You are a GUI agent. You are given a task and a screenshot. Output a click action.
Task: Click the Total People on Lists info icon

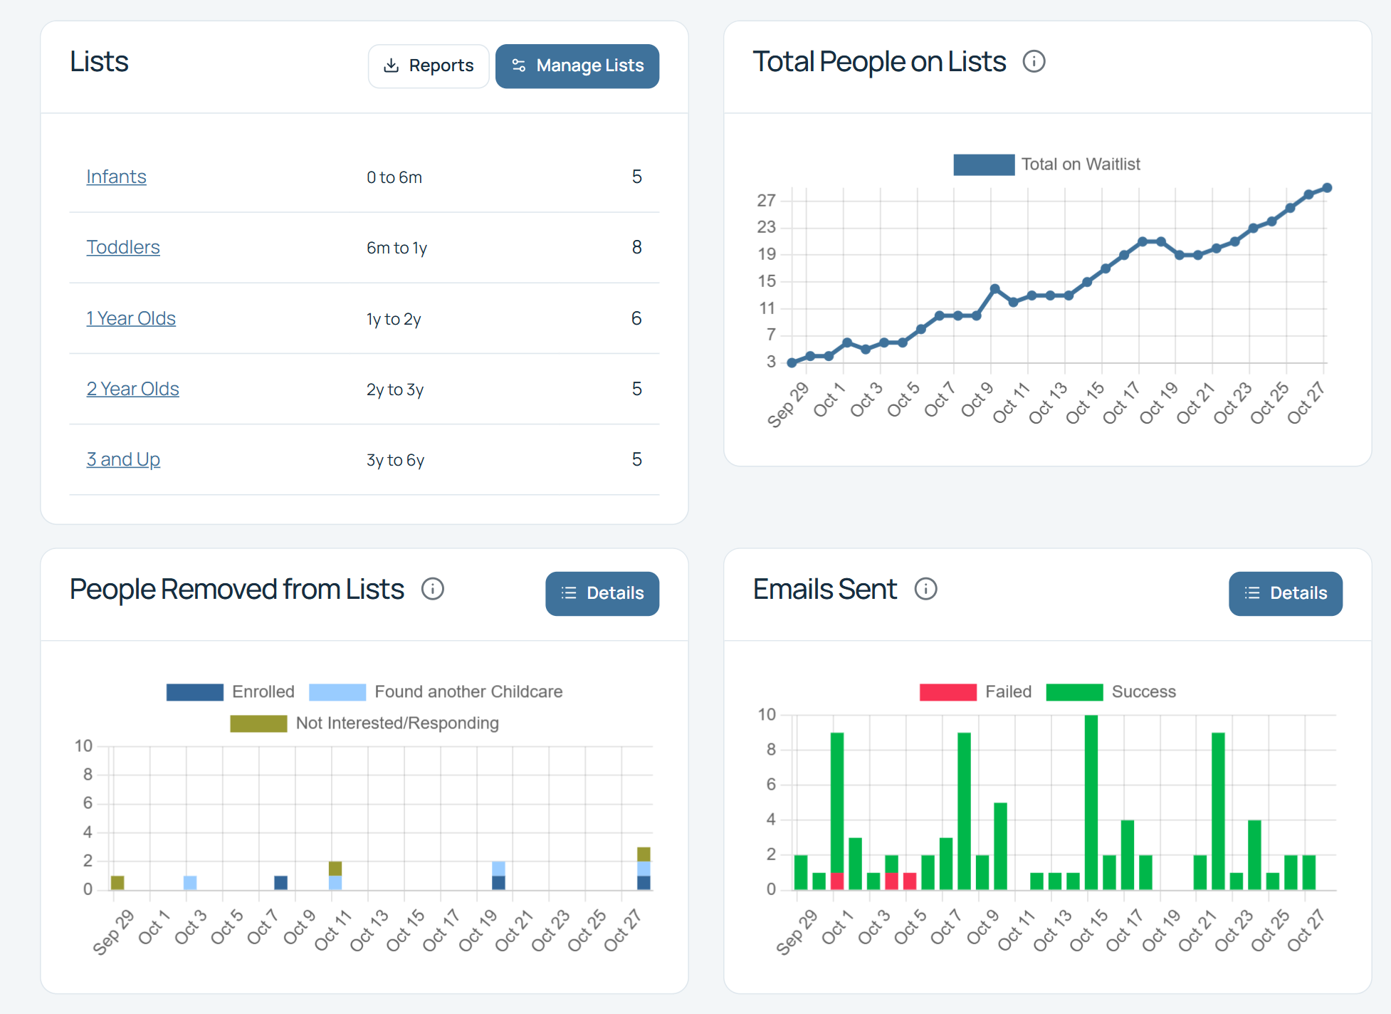(x=1034, y=62)
